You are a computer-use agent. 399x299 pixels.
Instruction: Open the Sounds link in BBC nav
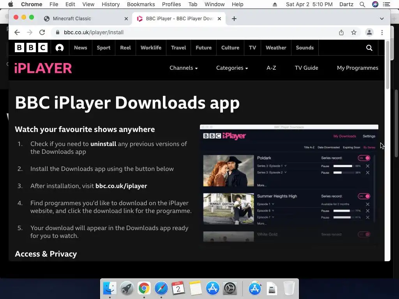tap(305, 47)
